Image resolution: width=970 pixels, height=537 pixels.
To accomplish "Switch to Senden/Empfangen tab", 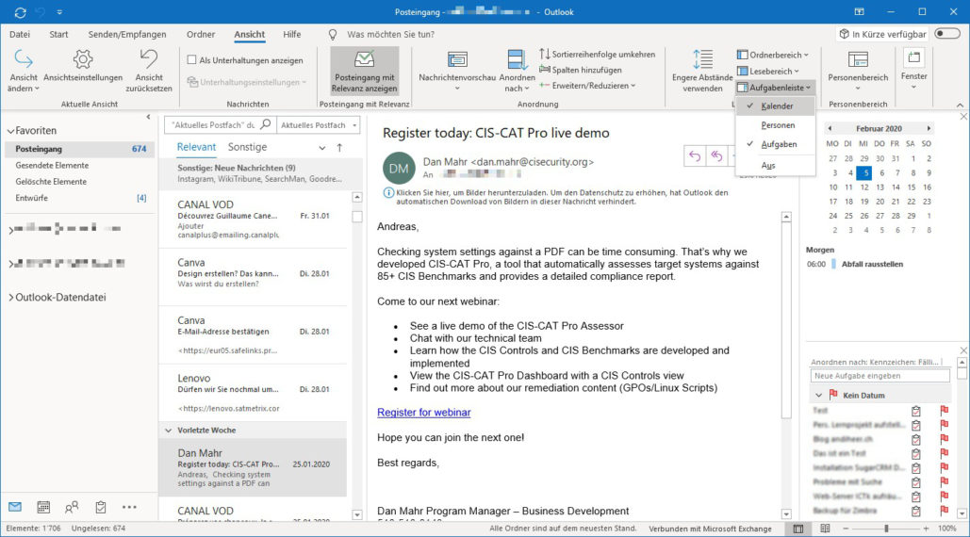I will pos(127,35).
